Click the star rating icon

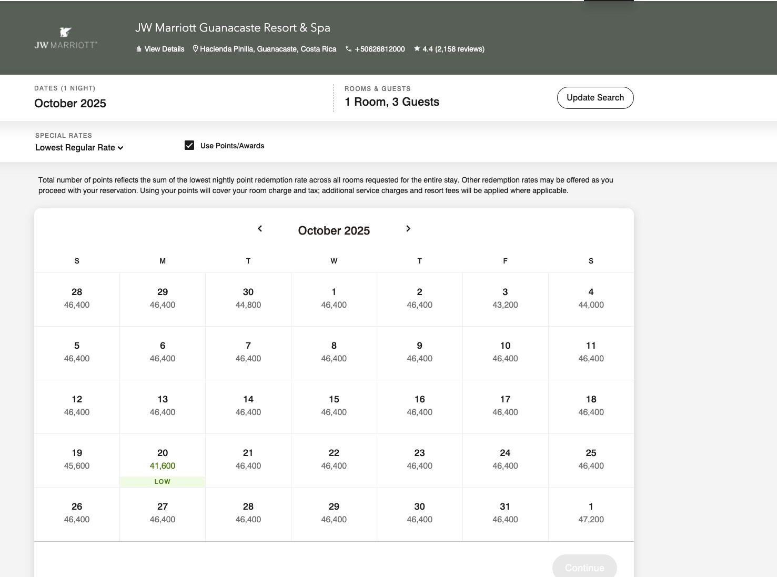click(x=417, y=49)
